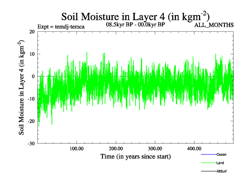Screen dimensions: 251x188
Task: Click the 400.00 x-axis tick label
Action: click(x=194, y=148)
